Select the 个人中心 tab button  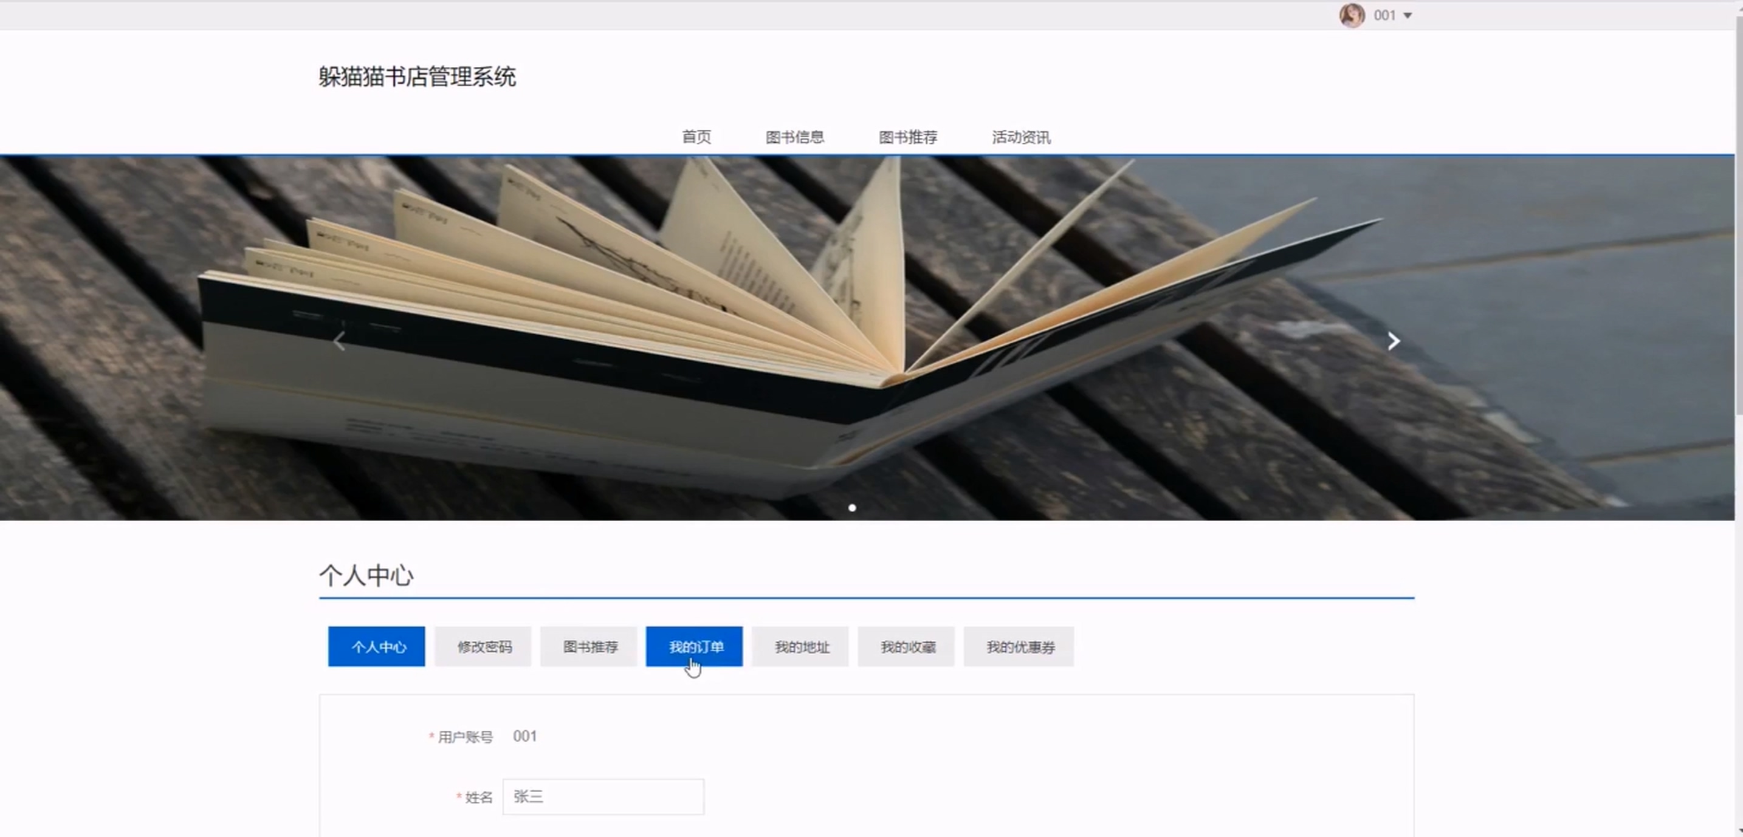377,647
